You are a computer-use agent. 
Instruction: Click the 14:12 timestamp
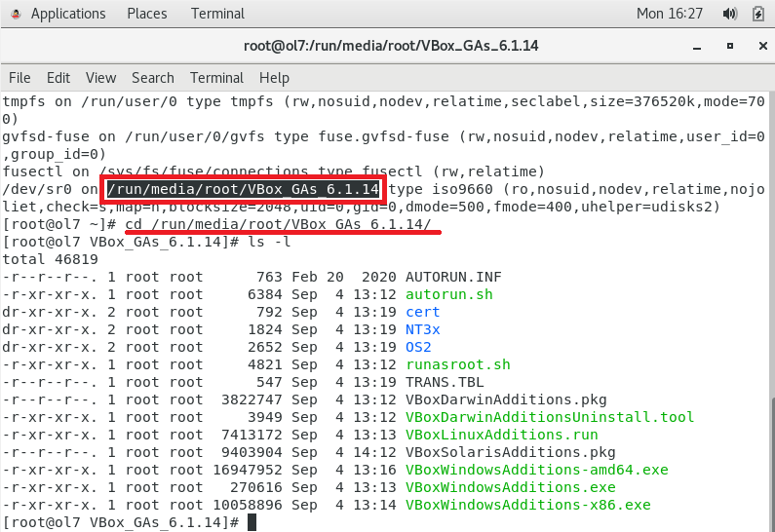click(x=374, y=452)
